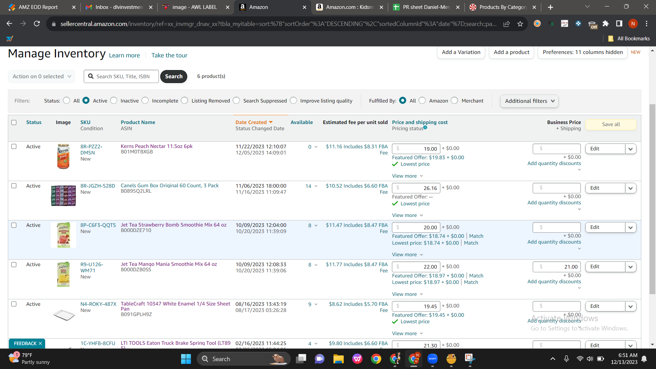Switch to the image - AWL LABEL tab

point(195,7)
